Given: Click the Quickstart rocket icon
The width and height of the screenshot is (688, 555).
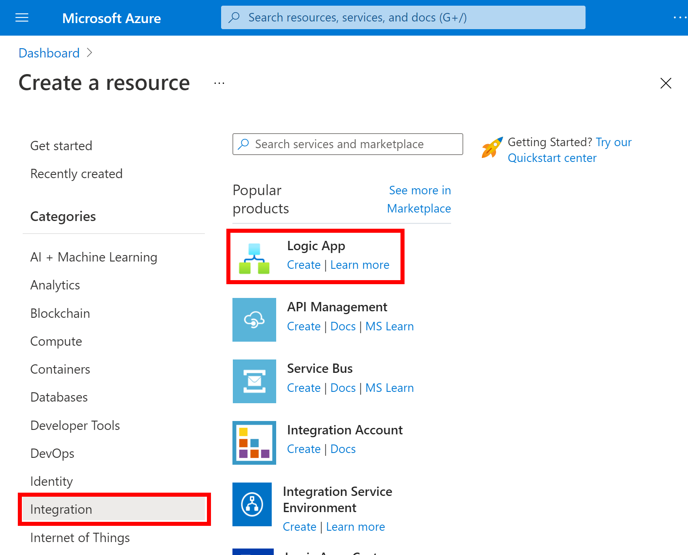Looking at the screenshot, I should 491,148.
